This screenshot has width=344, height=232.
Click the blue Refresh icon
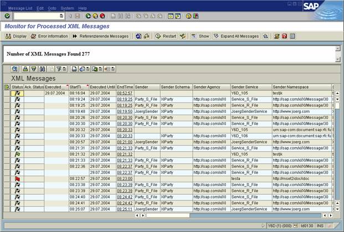(x=138, y=36)
